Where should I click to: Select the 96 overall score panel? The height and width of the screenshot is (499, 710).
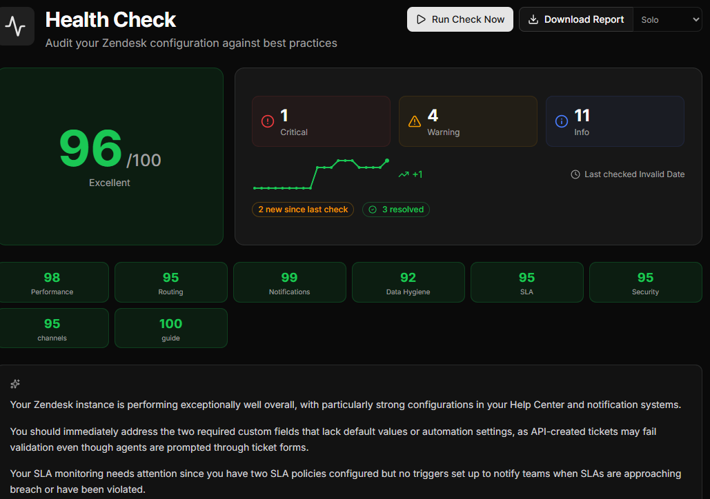[110, 156]
